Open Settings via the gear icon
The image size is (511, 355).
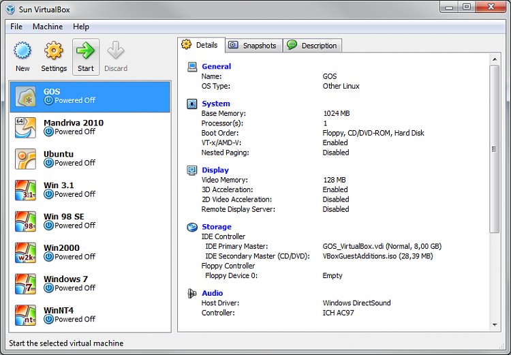click(54, 50)
